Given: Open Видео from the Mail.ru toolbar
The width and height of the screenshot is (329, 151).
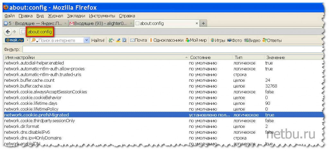Looking at the screenshot, I should click(252, 40).
